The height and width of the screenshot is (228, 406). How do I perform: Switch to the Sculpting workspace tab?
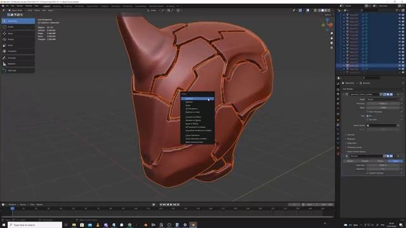click(x=68, y=6)
